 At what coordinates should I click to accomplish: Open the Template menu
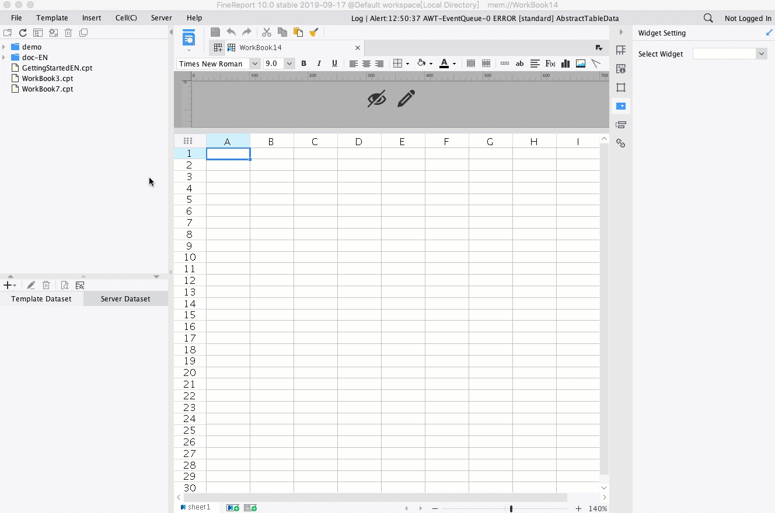52,18
